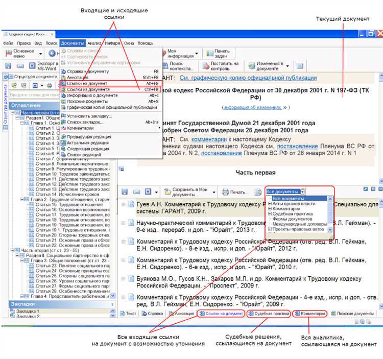Open the комментарии link to the Кодекс

pos(209,139)
